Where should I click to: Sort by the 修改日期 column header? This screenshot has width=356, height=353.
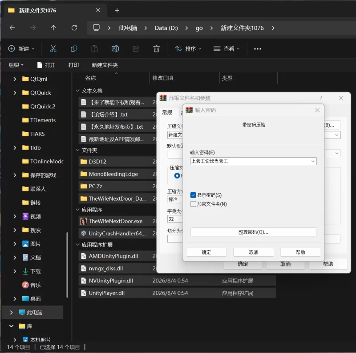(163, 78)
